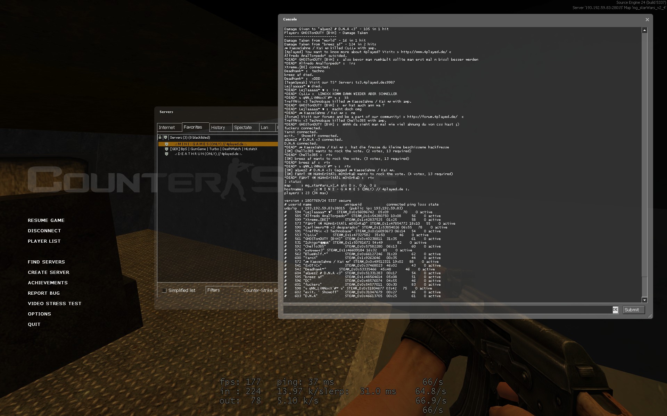Enable the Simplified list checkbox
667x416 pixels.
[x=164, y=291]
